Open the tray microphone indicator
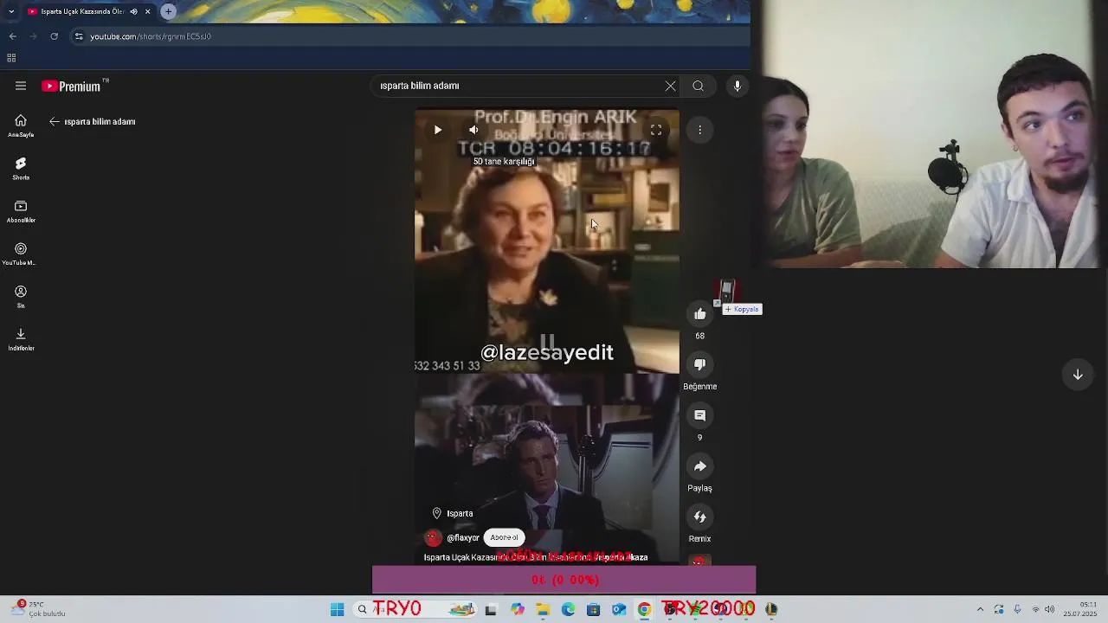This screenshot has height=623, width=1108. click(x=1017, y=610)
